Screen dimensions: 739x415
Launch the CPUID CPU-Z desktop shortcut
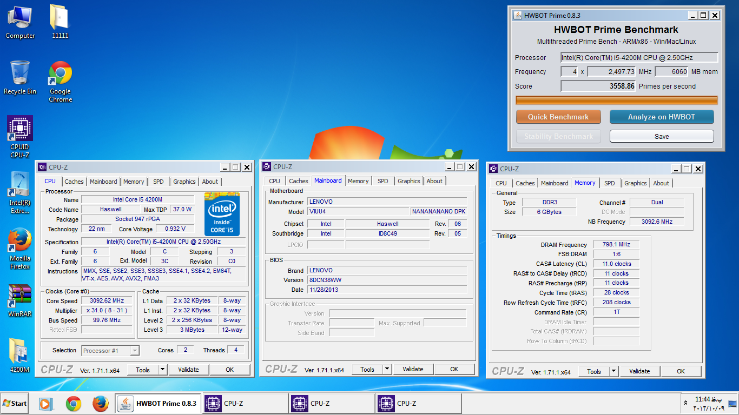20,137
